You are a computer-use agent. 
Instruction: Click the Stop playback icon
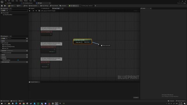[74, 6]
